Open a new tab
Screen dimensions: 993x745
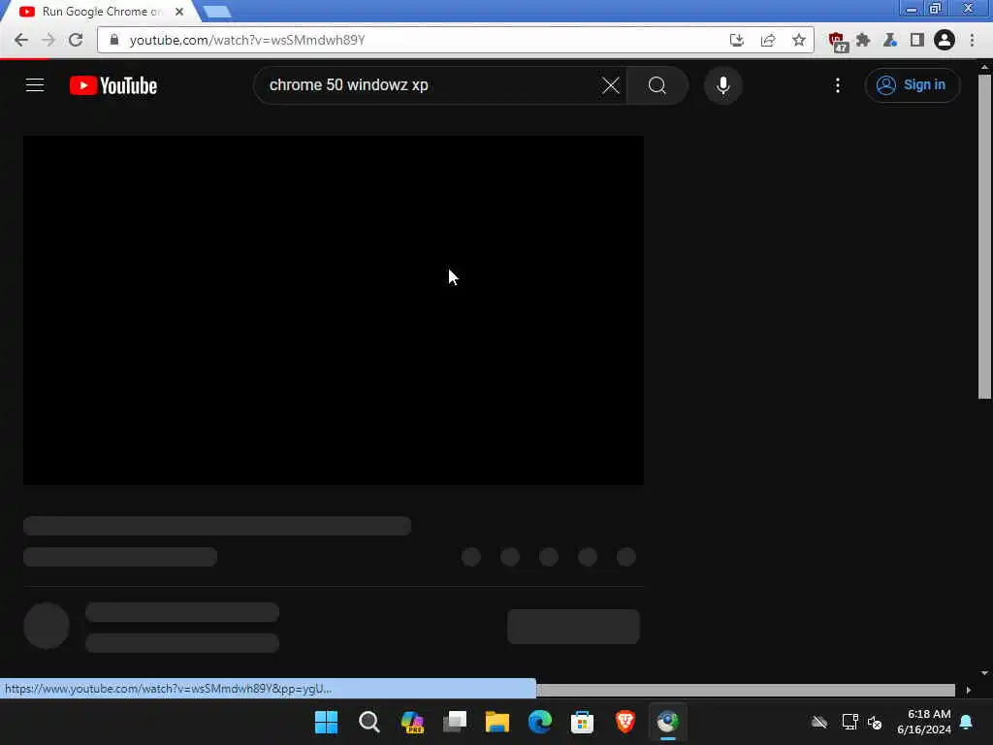(216, 12)
